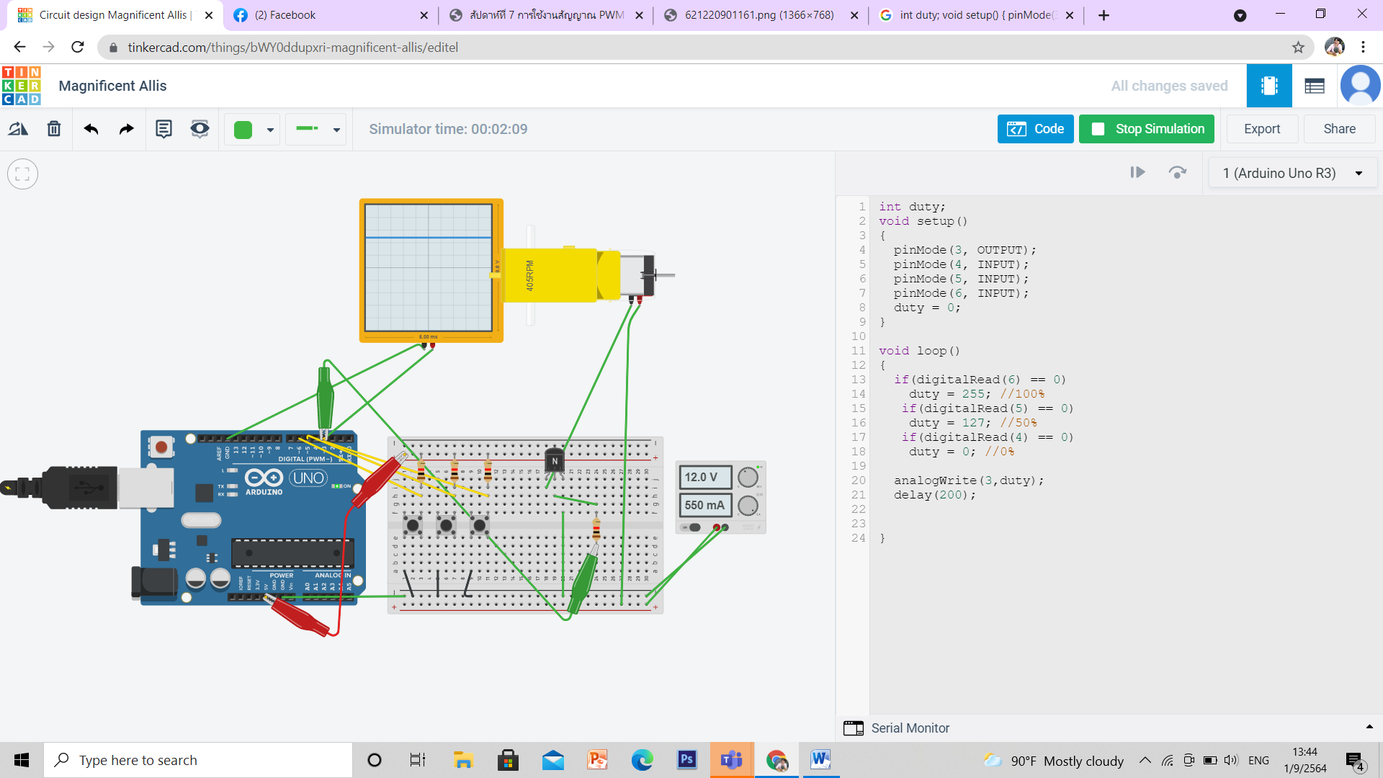The width and height of the screenshot is (1383, 778).
Task: Open the Code editor panel
Action: (1035, 129)
